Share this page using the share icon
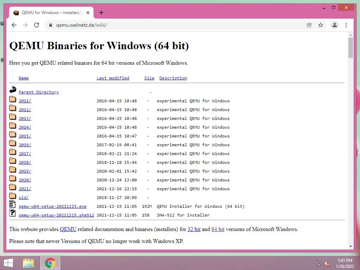 coord(309,25)
